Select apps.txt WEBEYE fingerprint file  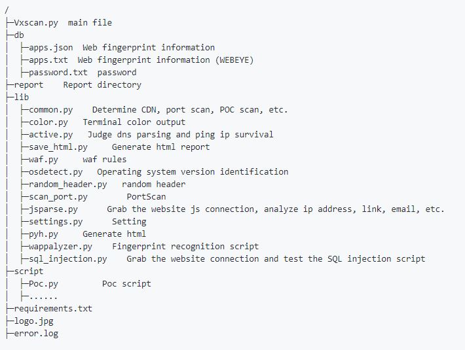pos(48,60)
